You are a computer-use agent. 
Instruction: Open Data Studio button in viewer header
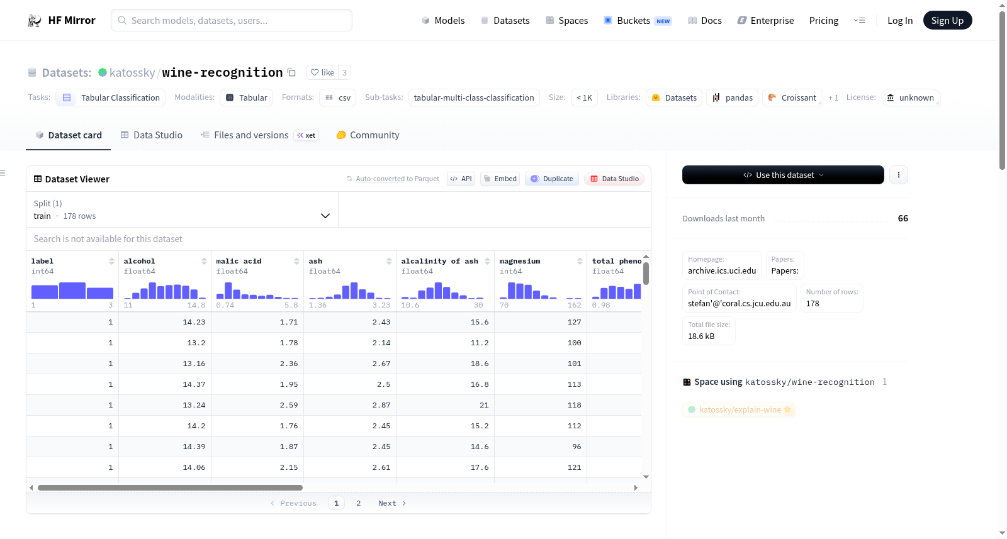(x=614, y=179)
